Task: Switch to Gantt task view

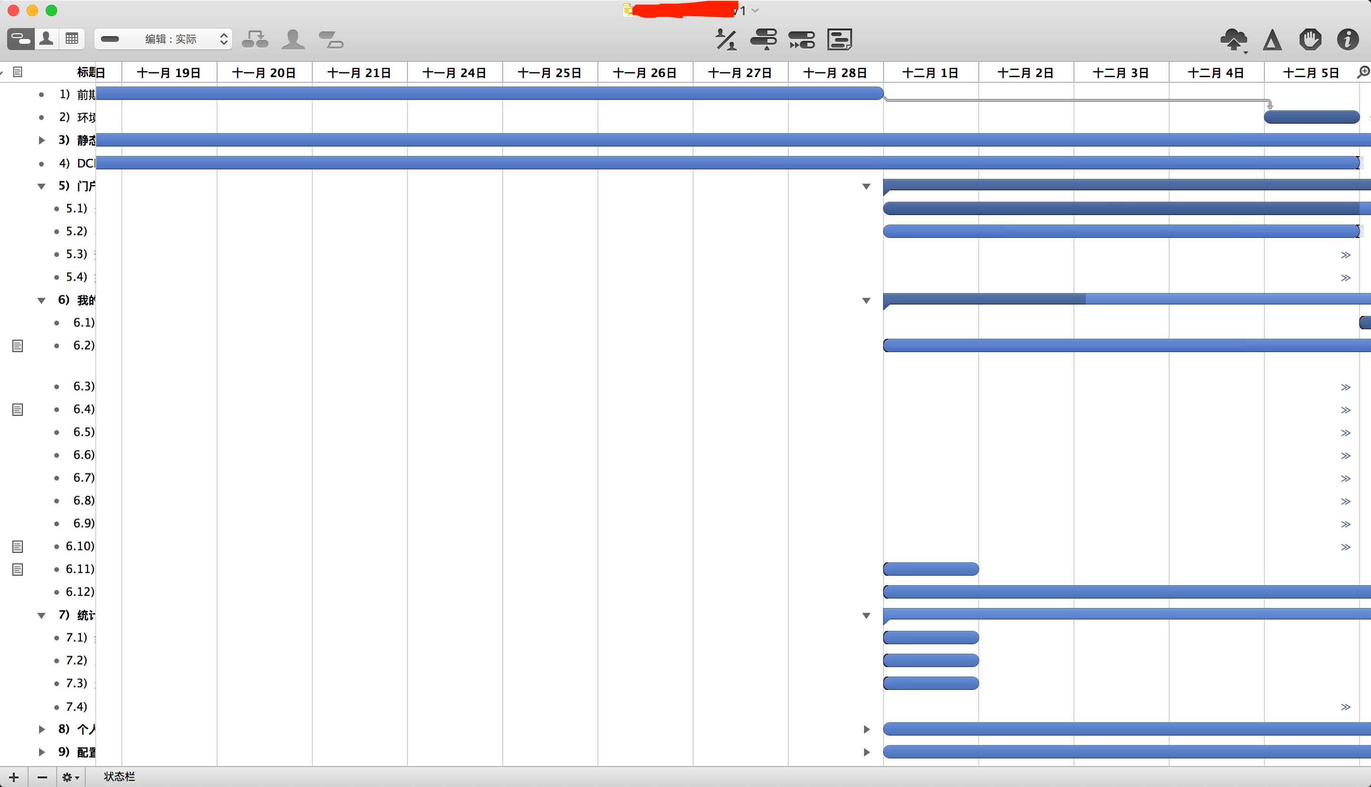Action: pyautogui.click(x=20, y=39)
